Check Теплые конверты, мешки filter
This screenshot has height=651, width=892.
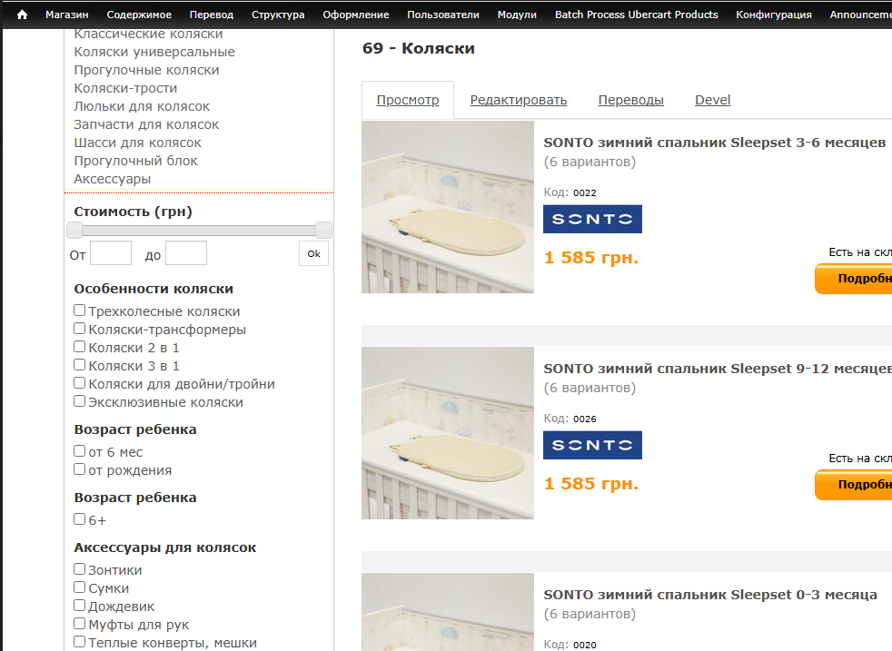(x=80, y=642)
